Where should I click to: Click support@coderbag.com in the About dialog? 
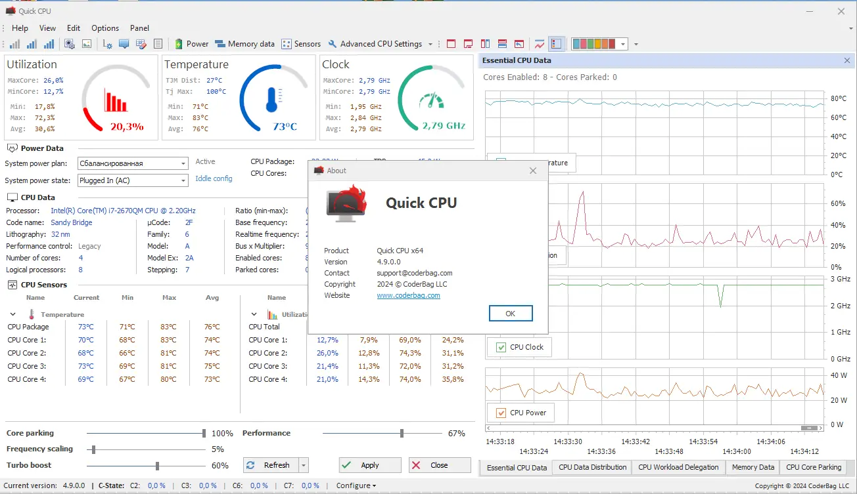415,273
